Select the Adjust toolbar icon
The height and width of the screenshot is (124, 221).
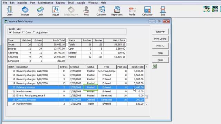coord(56,11)
